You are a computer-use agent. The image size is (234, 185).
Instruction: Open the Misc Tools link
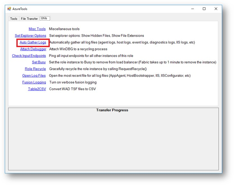point(37,29)
